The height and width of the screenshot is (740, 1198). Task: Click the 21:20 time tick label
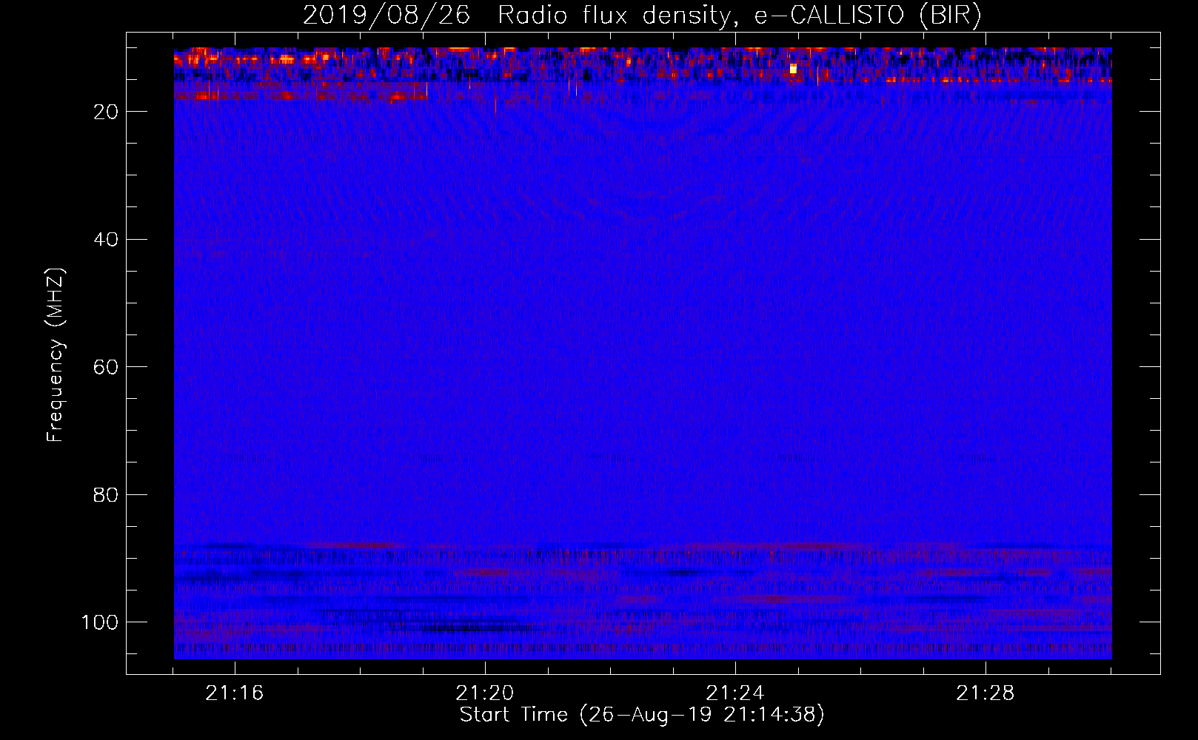coord(485,693)
